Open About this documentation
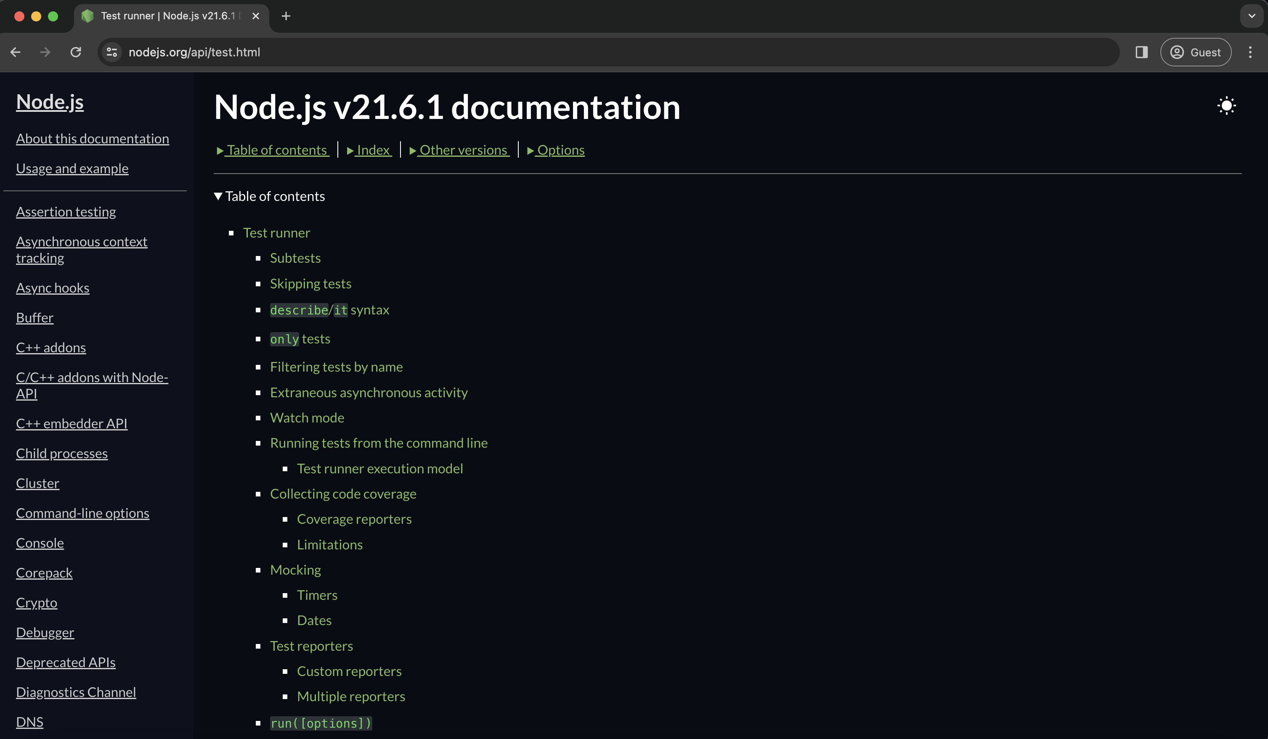1268x739 pixels. click(93, 139)
